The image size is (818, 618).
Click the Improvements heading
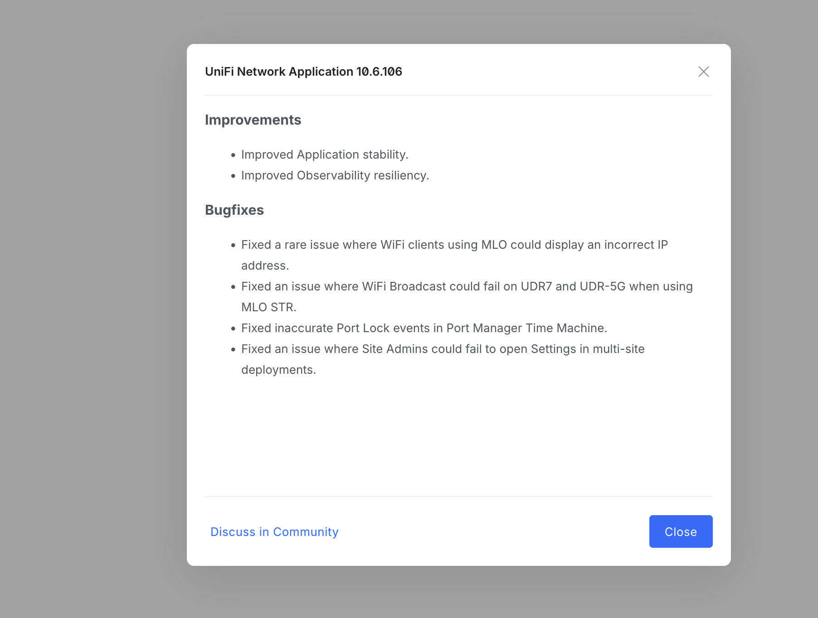(x=253, y=120)
